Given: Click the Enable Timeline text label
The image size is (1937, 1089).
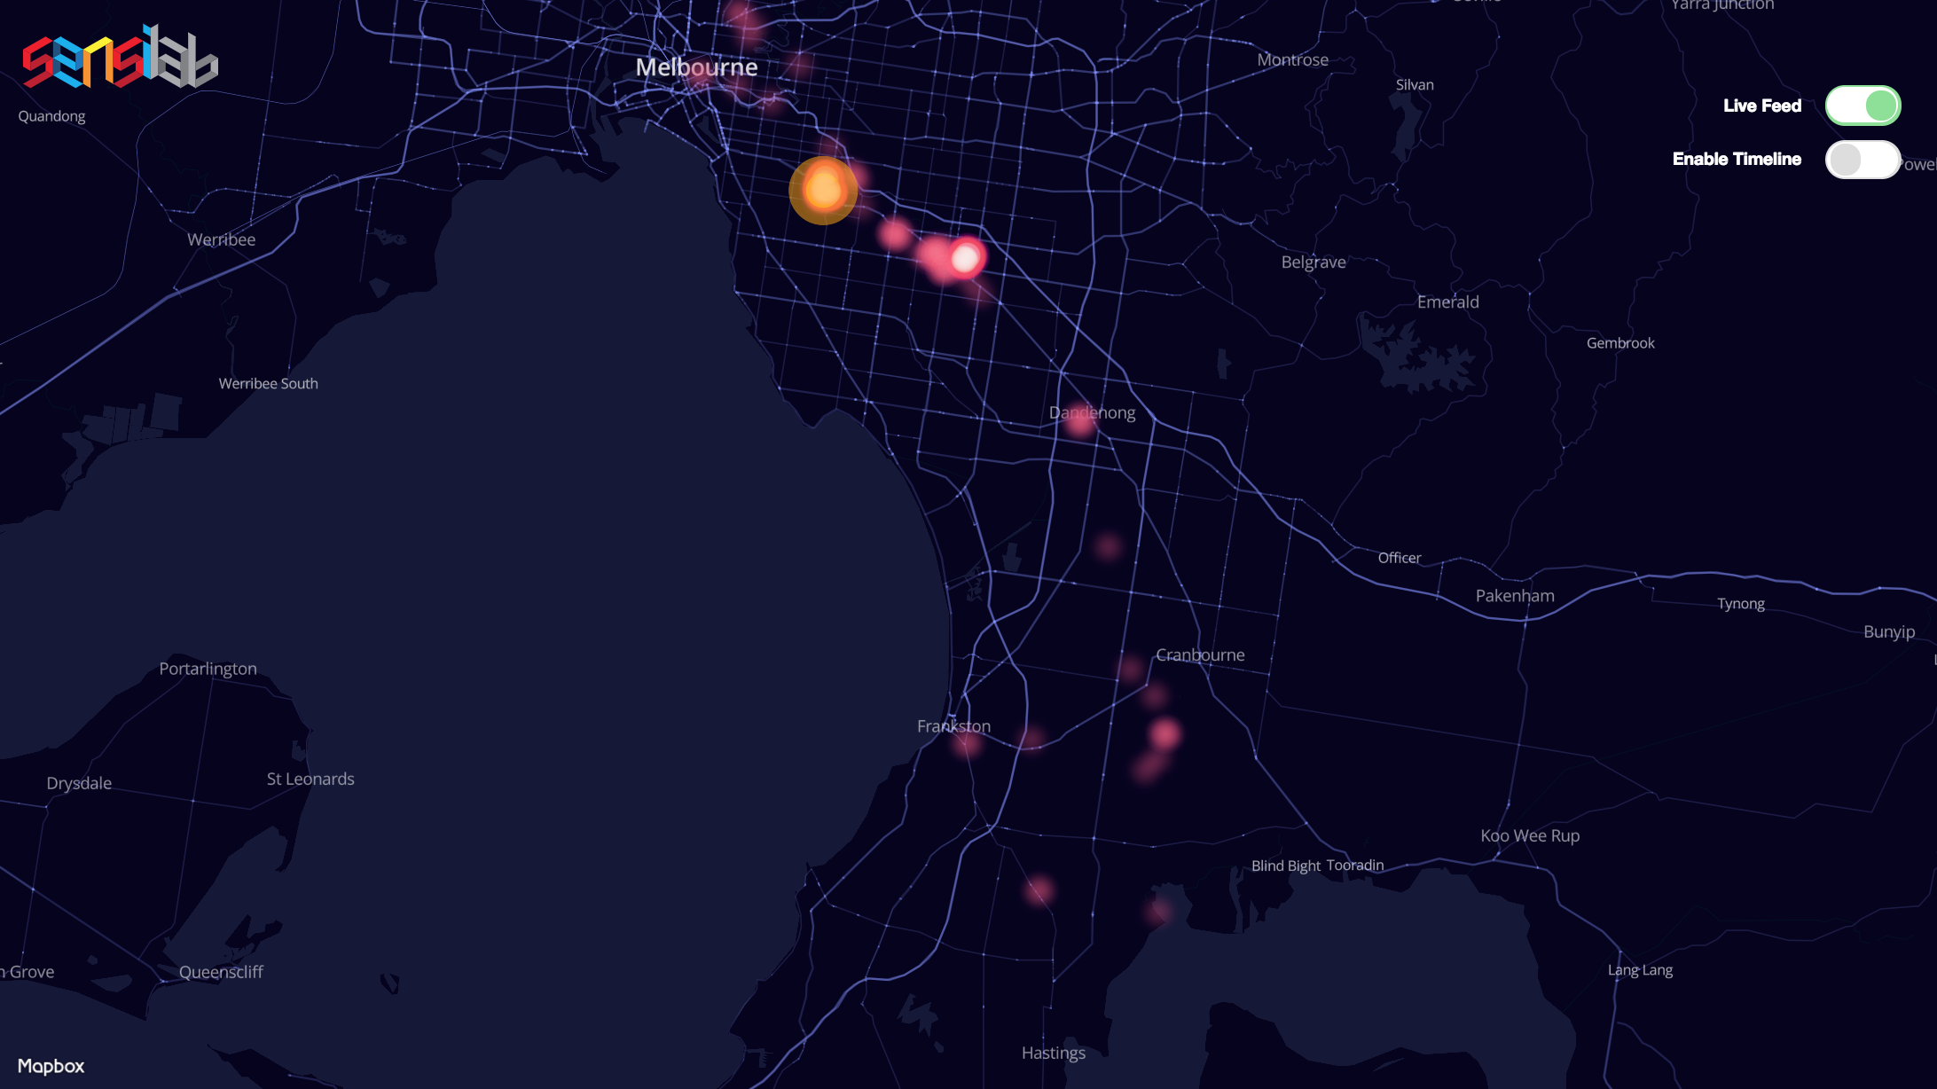Looking at the screenshot, I should pyautogui.click(x=1737, y=159).
